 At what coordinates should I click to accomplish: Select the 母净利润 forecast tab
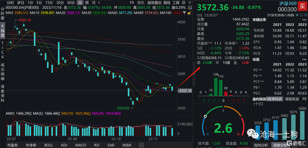pyautogui.click(x=275, y=99)
